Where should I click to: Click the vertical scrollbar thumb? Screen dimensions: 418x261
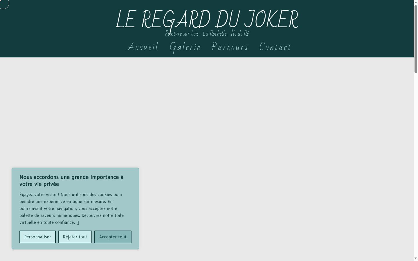click(x=416, y=39)
